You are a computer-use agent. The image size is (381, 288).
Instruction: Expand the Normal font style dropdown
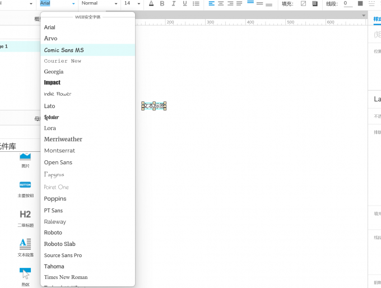(99, 3)
